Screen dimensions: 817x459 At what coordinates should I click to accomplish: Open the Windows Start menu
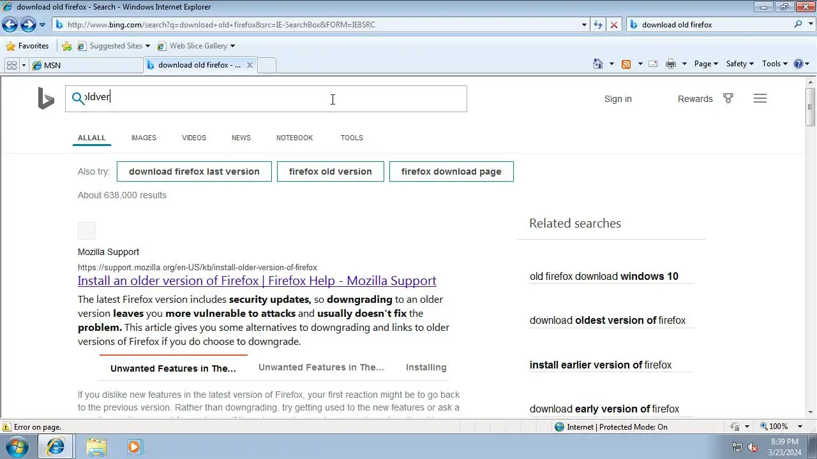tap(17, 446)
